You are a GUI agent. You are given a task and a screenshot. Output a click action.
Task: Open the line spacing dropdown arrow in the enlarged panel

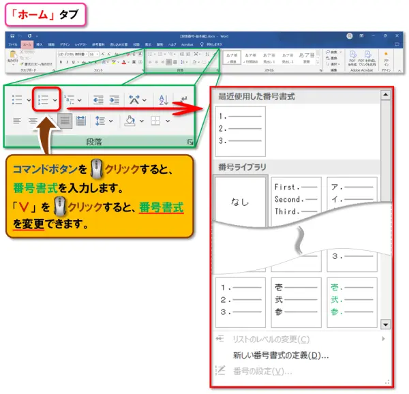pyautogui.click(x=111, y=121)
